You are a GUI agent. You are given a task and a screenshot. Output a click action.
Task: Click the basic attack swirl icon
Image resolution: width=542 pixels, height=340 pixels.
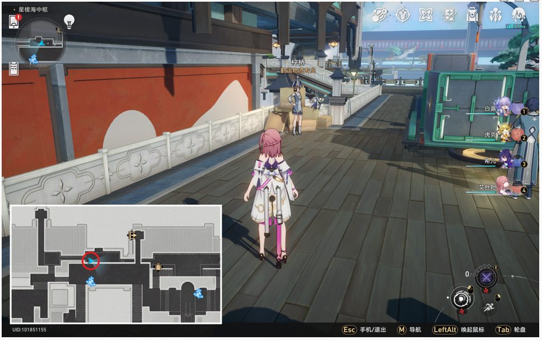pyautogui.click(x=461, y=299)
